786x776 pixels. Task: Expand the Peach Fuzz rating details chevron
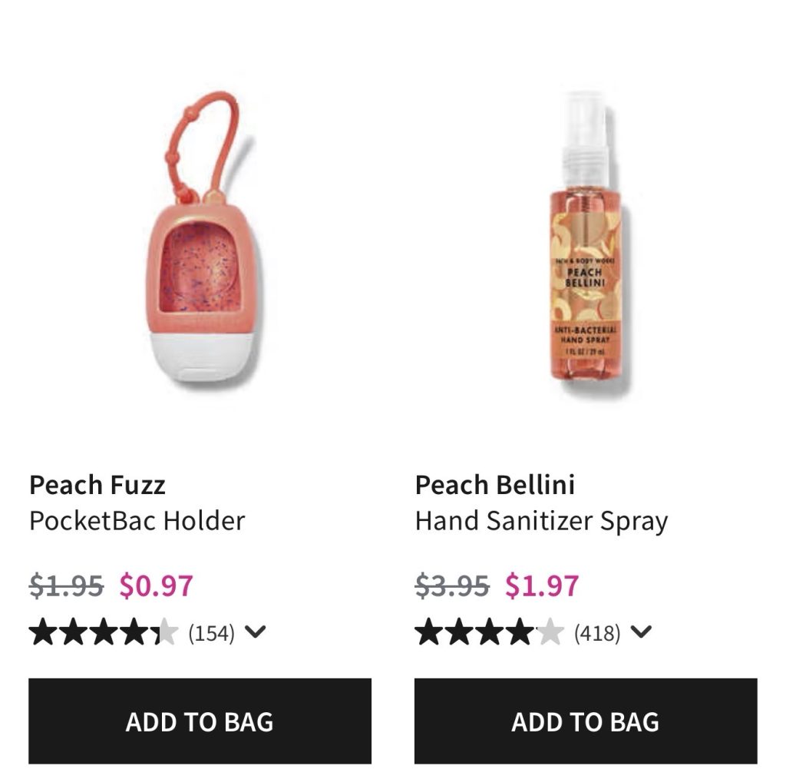(x=256, y=632)
